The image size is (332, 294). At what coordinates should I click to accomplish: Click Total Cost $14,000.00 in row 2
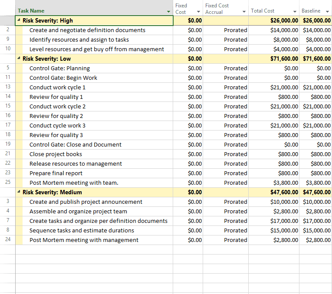(x=284, y=30)
